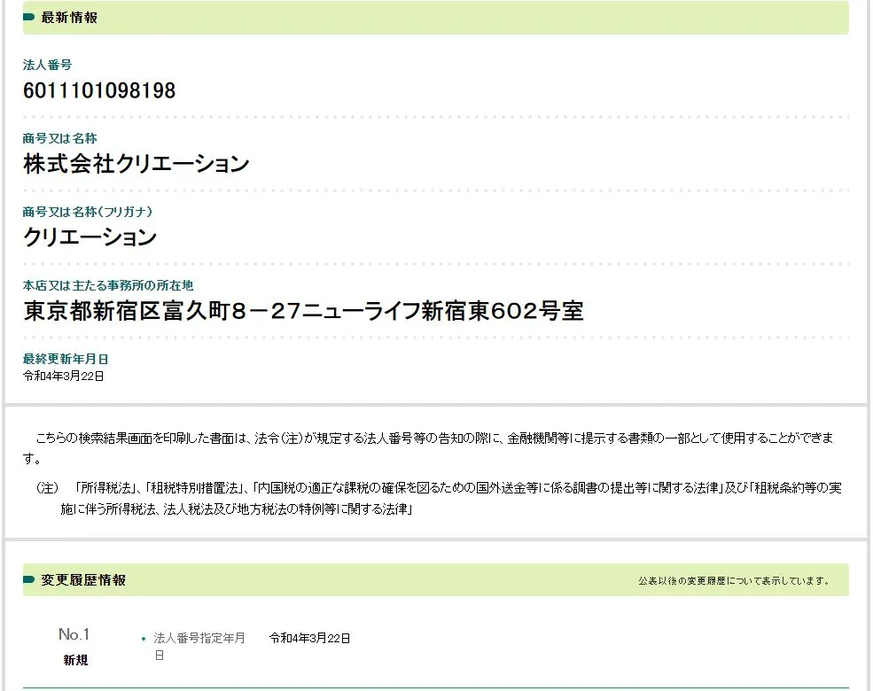The height and width of the screenshot is (691, 873).
Task: Select the 変更履歴情報 section heading
Action: (83, 580)
